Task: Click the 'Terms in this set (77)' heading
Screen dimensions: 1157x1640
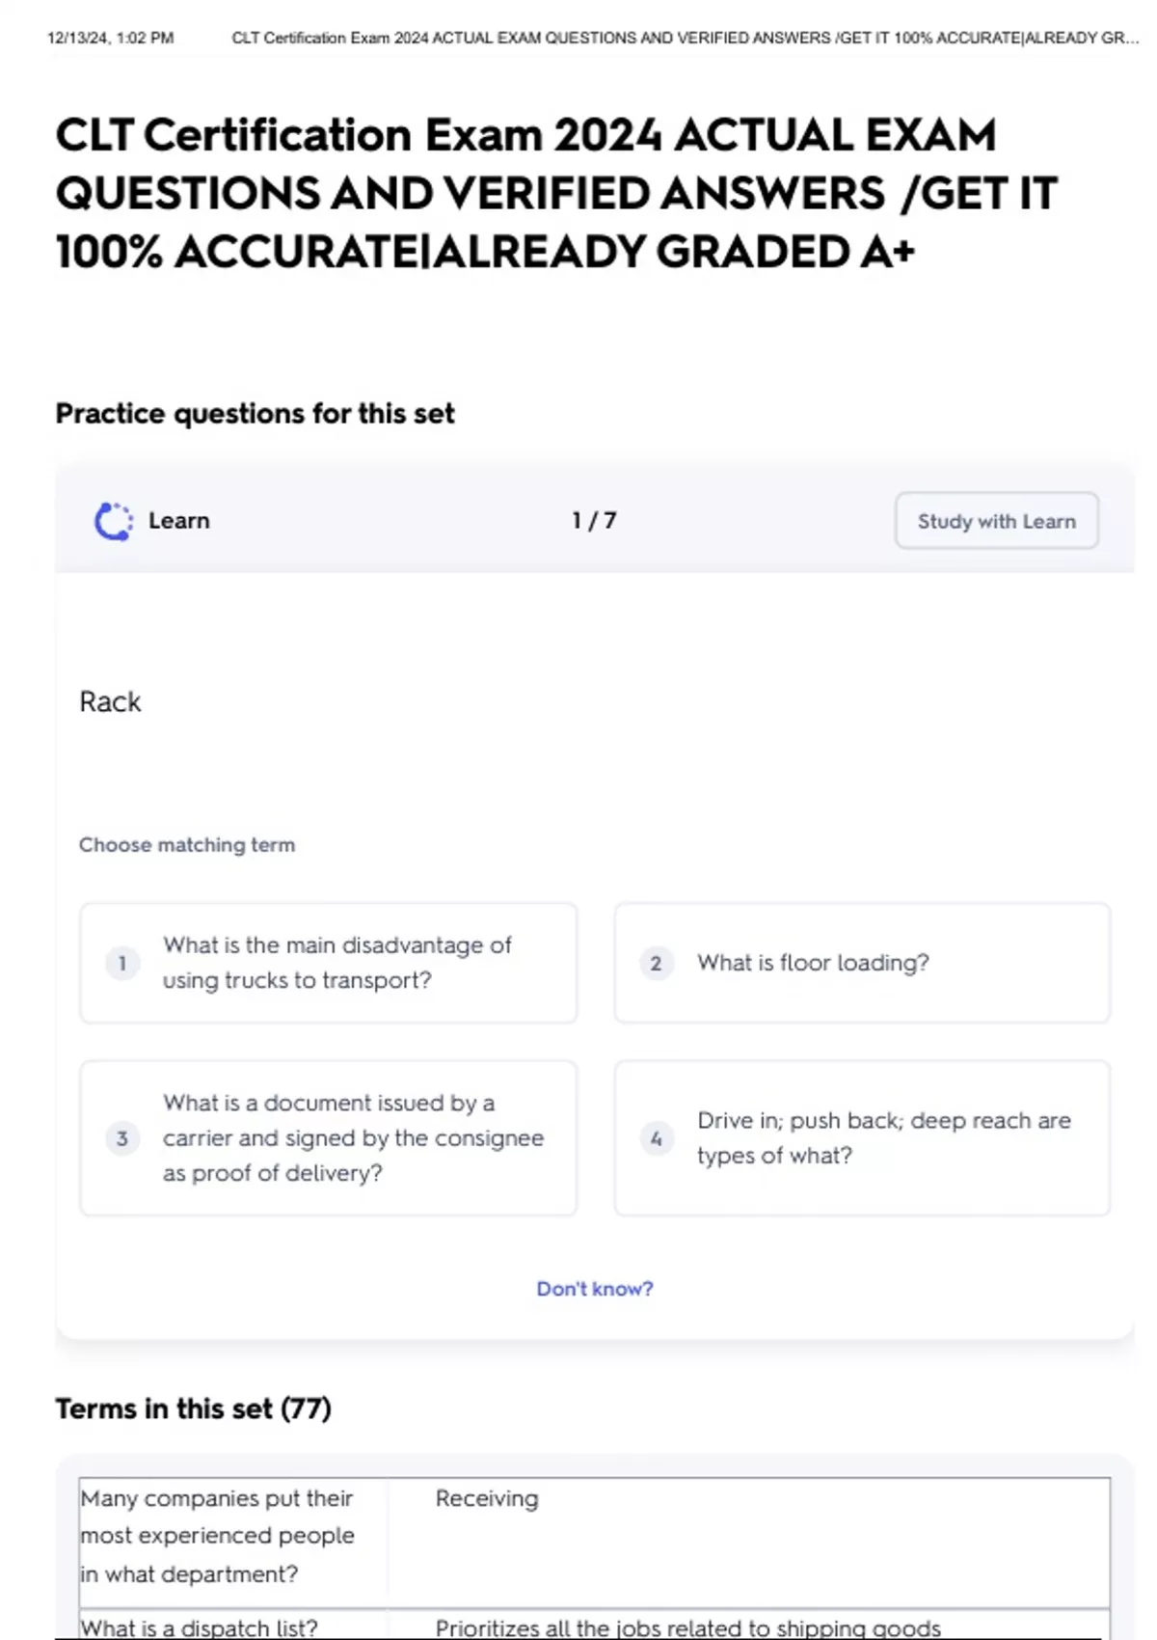Action: [x=193, y=1408]
